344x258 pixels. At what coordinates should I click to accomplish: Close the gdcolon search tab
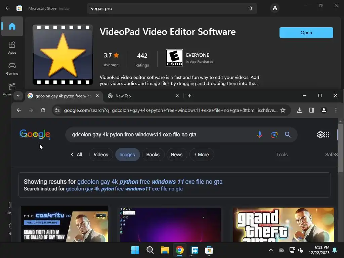click(97, 96)
